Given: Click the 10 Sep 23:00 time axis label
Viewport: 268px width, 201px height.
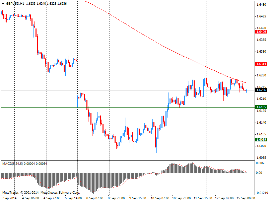Looking at the screenshot, I should click(181, 198).
